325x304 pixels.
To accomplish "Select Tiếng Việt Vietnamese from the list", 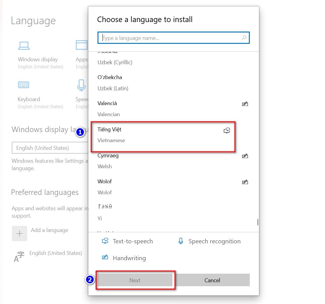I will [163, 135].
